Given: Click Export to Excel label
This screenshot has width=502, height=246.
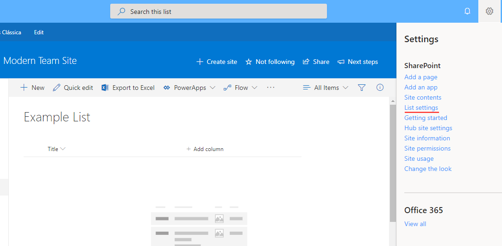Looking at the screenshot, I should pos(133,88).
